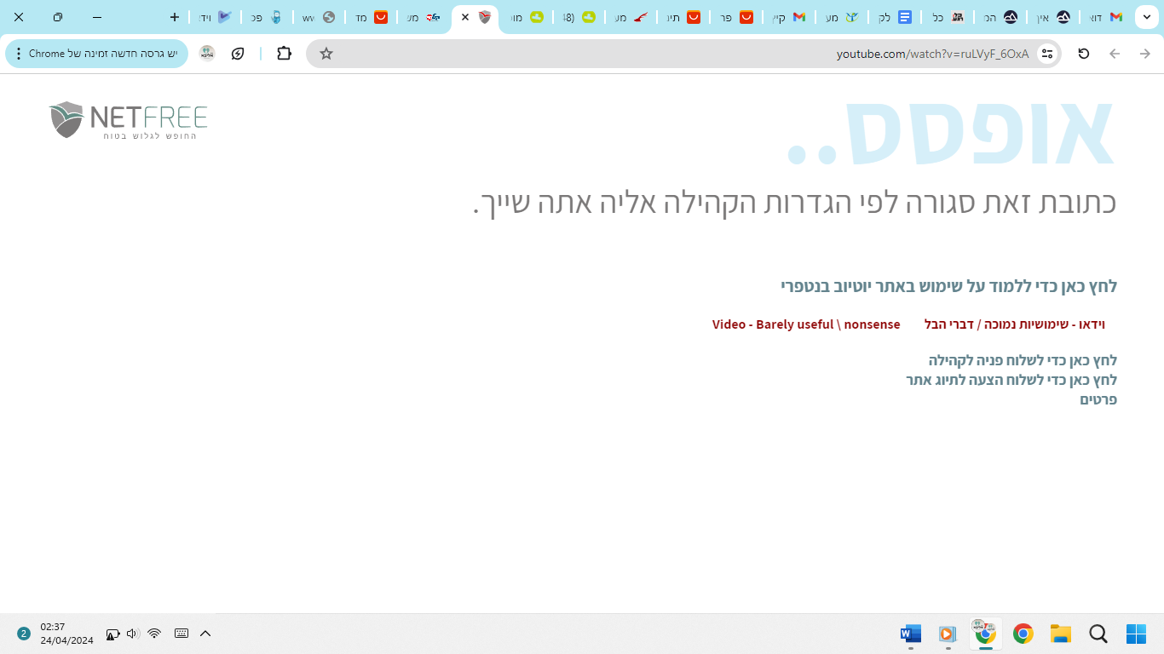Reload the current page
Viewport: 1164px width, 654px height.
pos(1082,53)
